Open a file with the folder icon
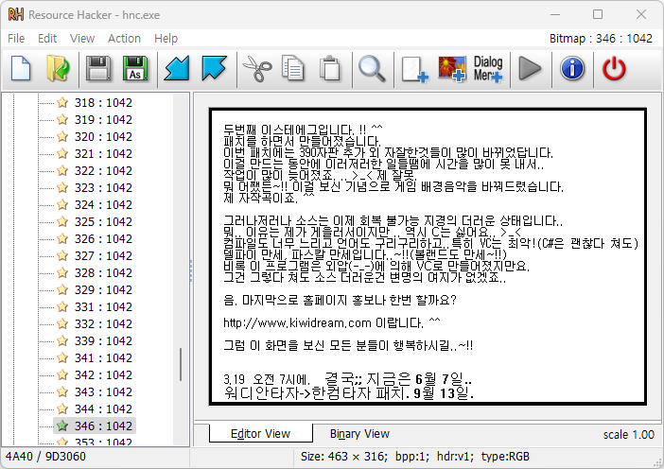 pyautogui.click(x=58, y=69)
